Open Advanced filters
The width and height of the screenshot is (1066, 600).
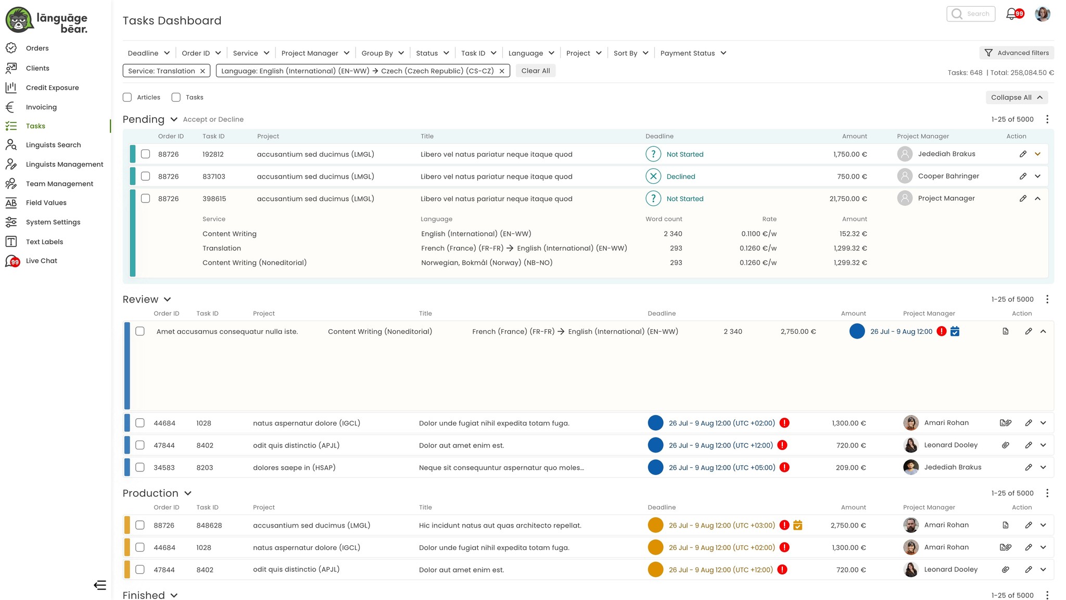[1017, 53]
